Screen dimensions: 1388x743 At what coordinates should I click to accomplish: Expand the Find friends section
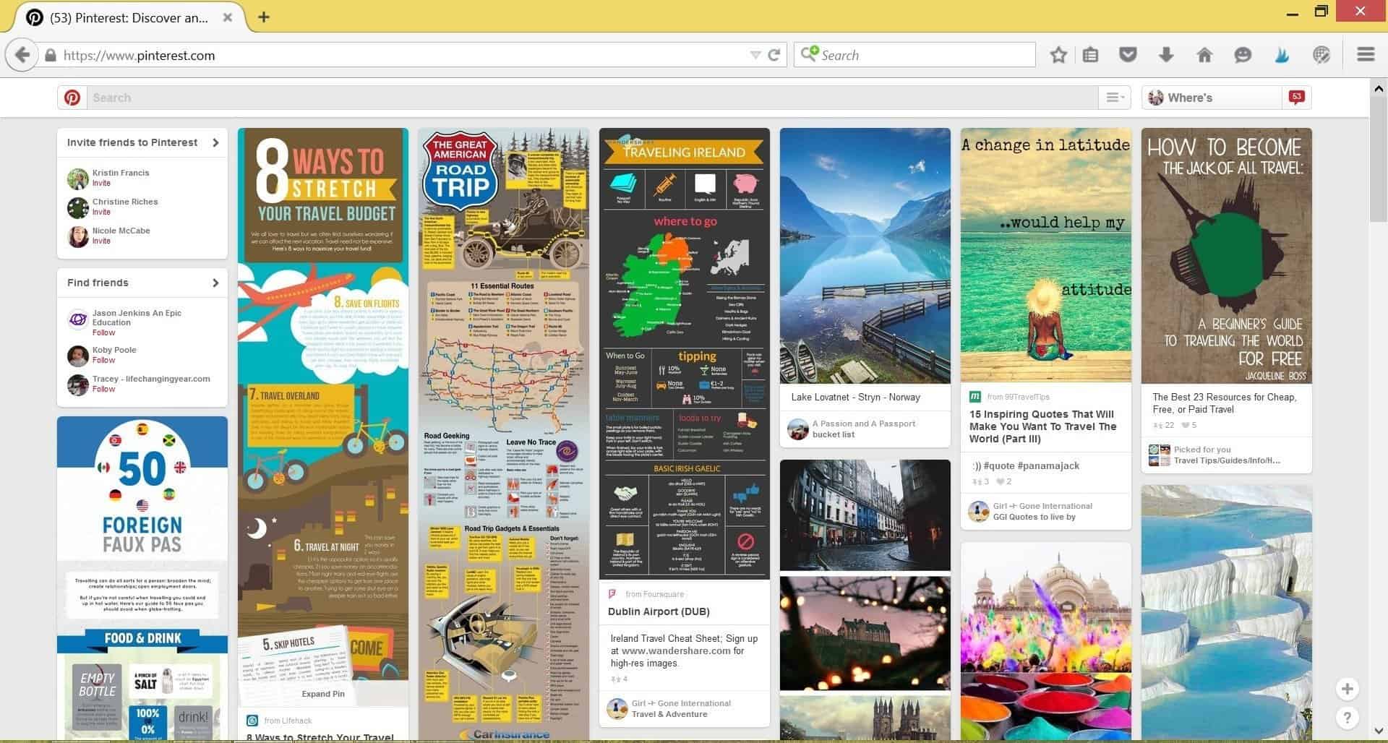[x=215, y=283]
